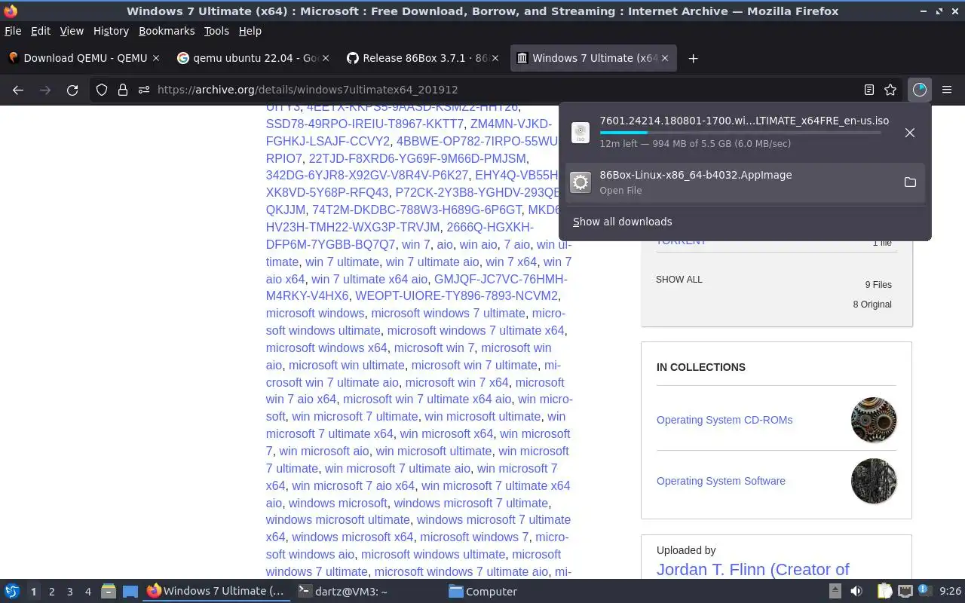
Task: Open Firefox application hamburger menu
Action: point(947,90)
